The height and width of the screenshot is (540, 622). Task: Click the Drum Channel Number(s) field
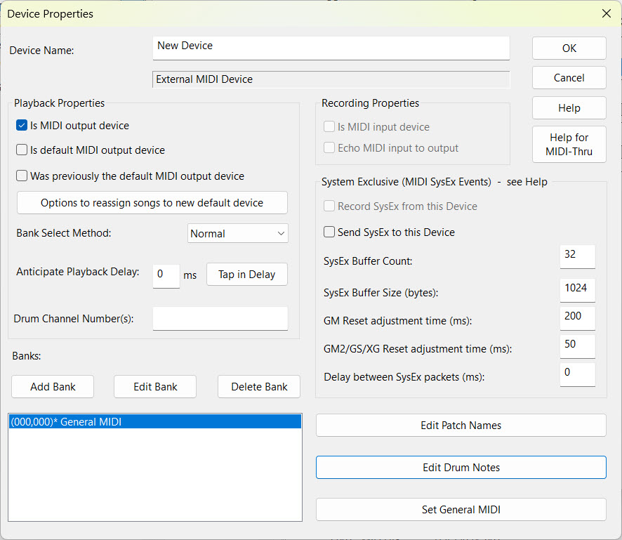[220, 319]
